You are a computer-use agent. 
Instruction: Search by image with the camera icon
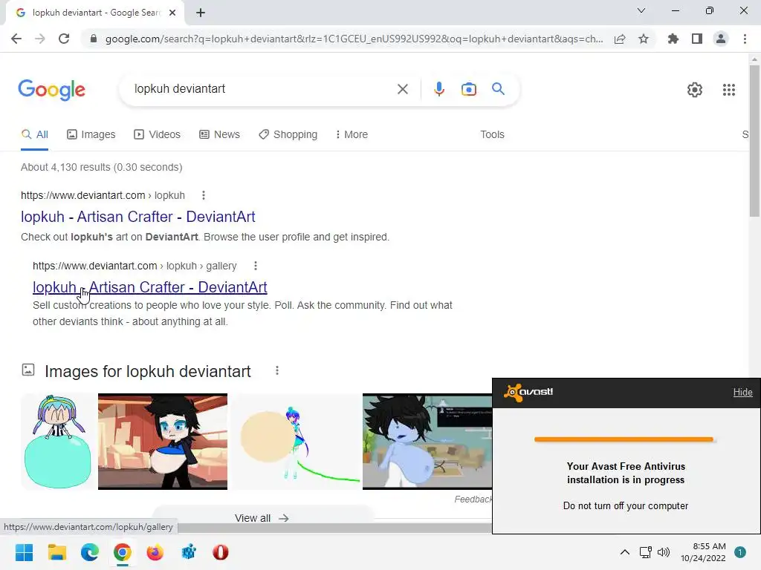click(x=469, y=89)
